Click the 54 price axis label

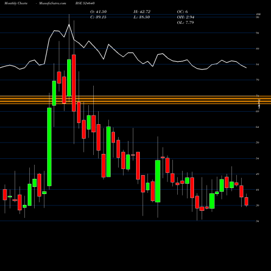[x=257, y=159]
